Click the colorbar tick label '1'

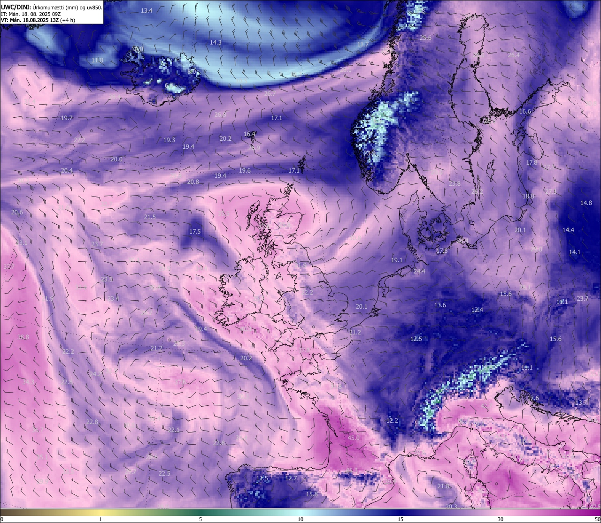(100, 519)
